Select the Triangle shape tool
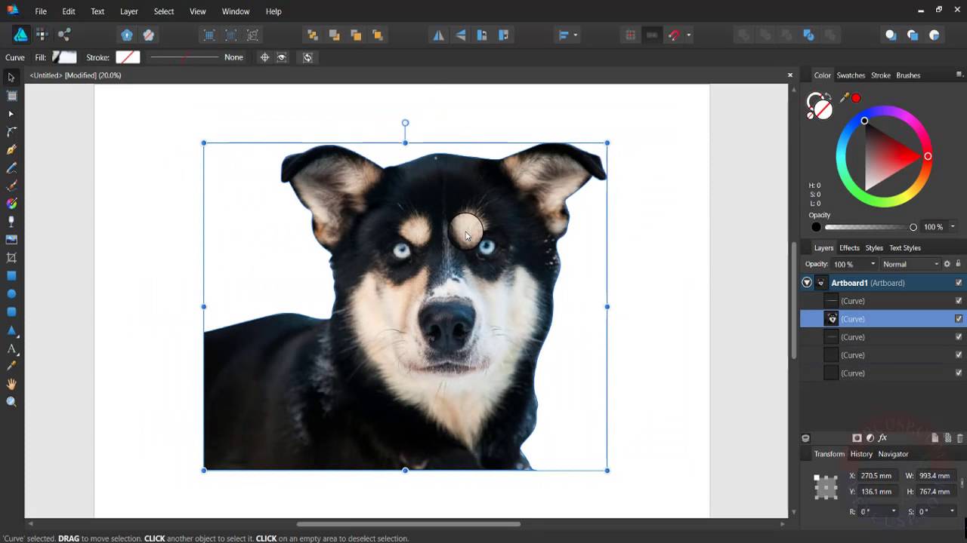Image resolution: width=967 pixels, height=543 pixels. 11,330
